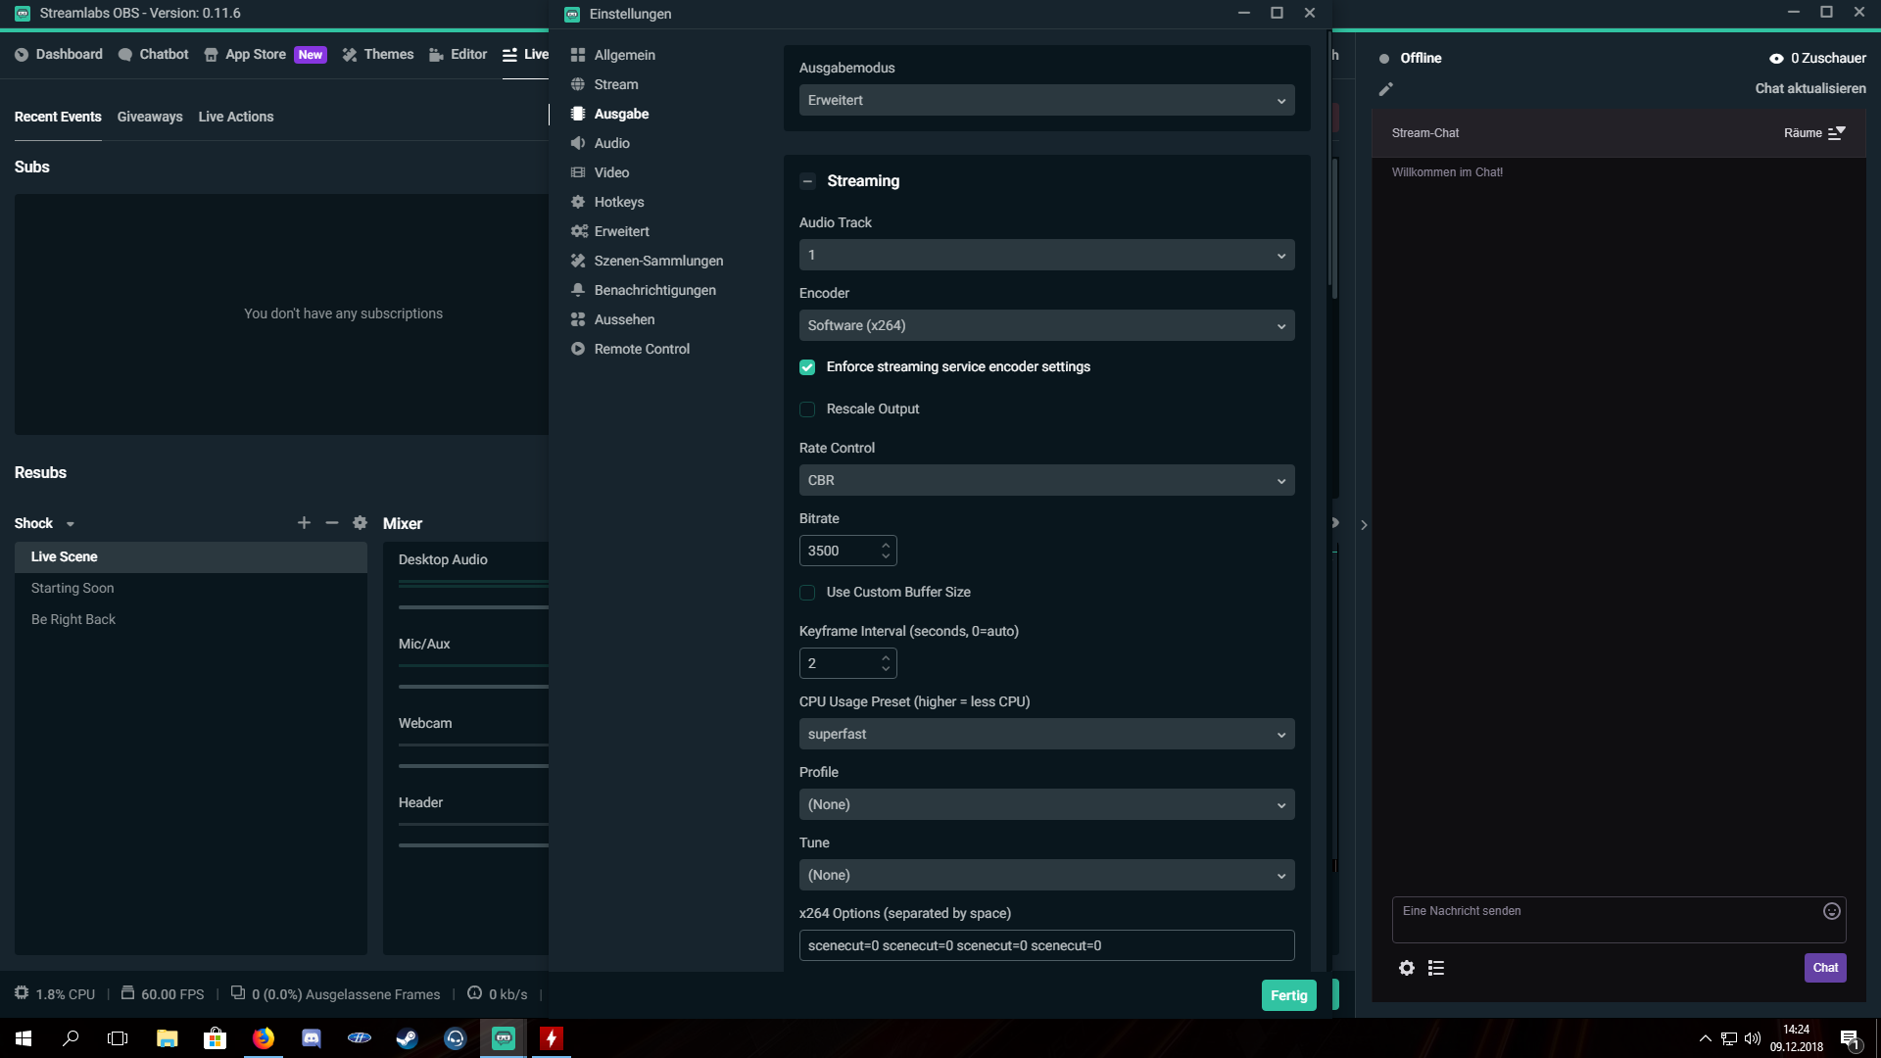
Task: Open Discord from the taskbar
Action: (312, 1038)
